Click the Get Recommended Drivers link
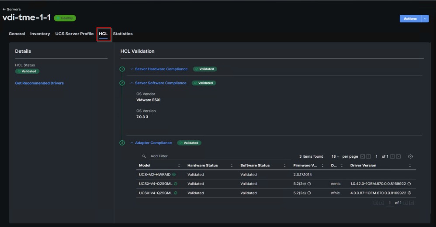Screen dimensions: 436x227 pos(39,83)
